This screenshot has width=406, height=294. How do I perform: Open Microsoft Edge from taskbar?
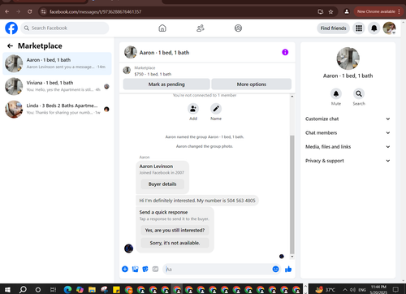[x=67, y=290]
